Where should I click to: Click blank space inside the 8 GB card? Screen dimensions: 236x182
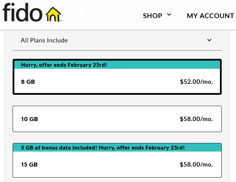(x=109, y=82)
